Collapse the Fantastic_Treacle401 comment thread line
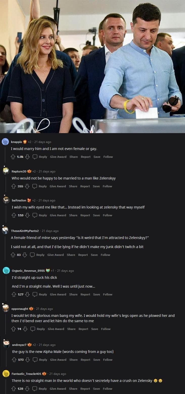The height and width of the screenshot is (394, 185). (6, 386)
